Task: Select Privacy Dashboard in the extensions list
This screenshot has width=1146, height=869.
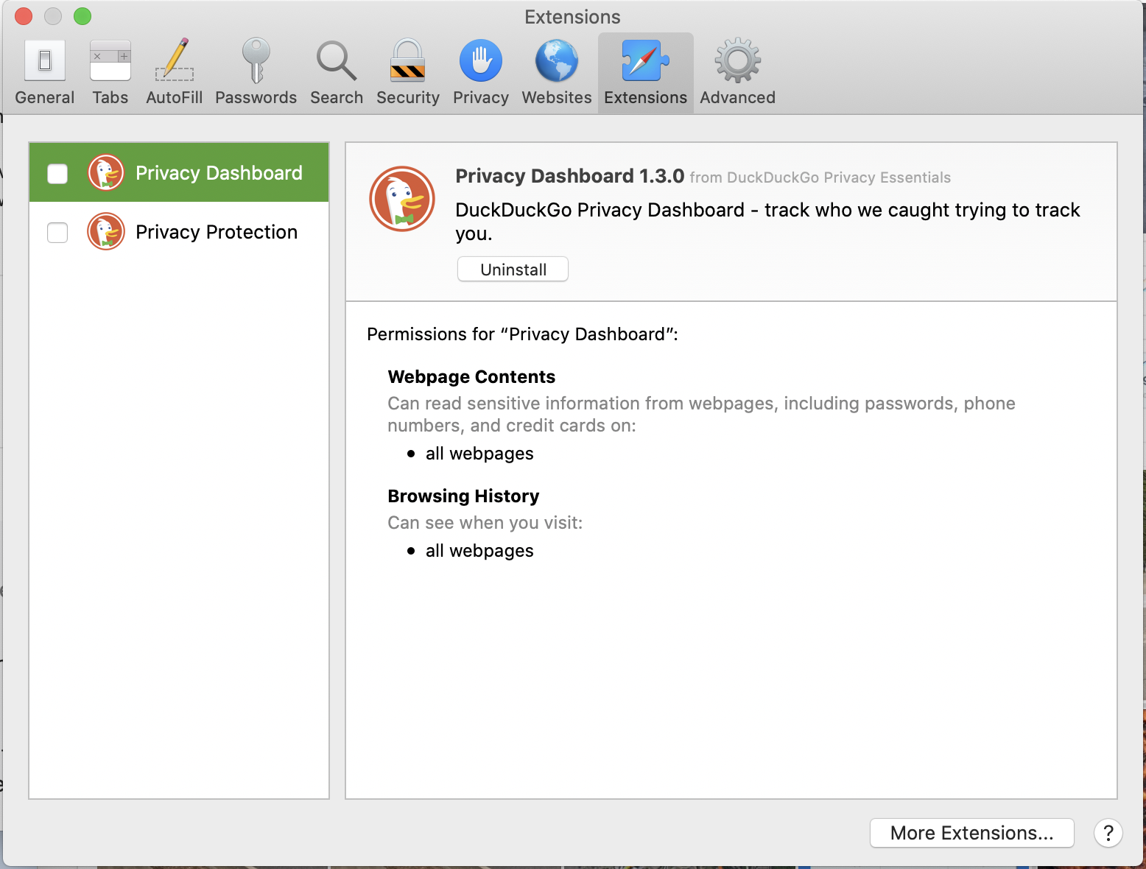Action: click(x=179, y=172)
